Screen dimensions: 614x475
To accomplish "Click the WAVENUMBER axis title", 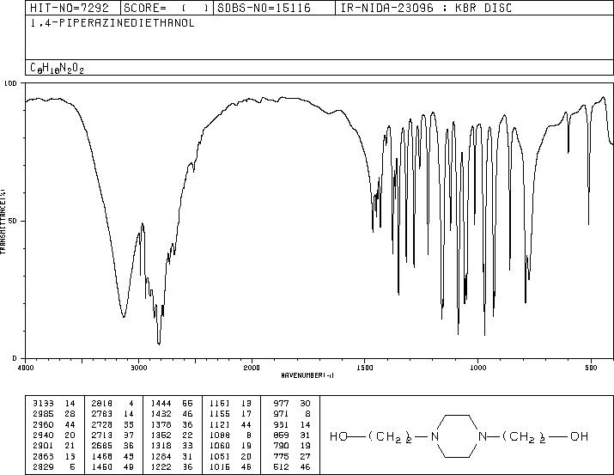I will click(x=307, y=375).
